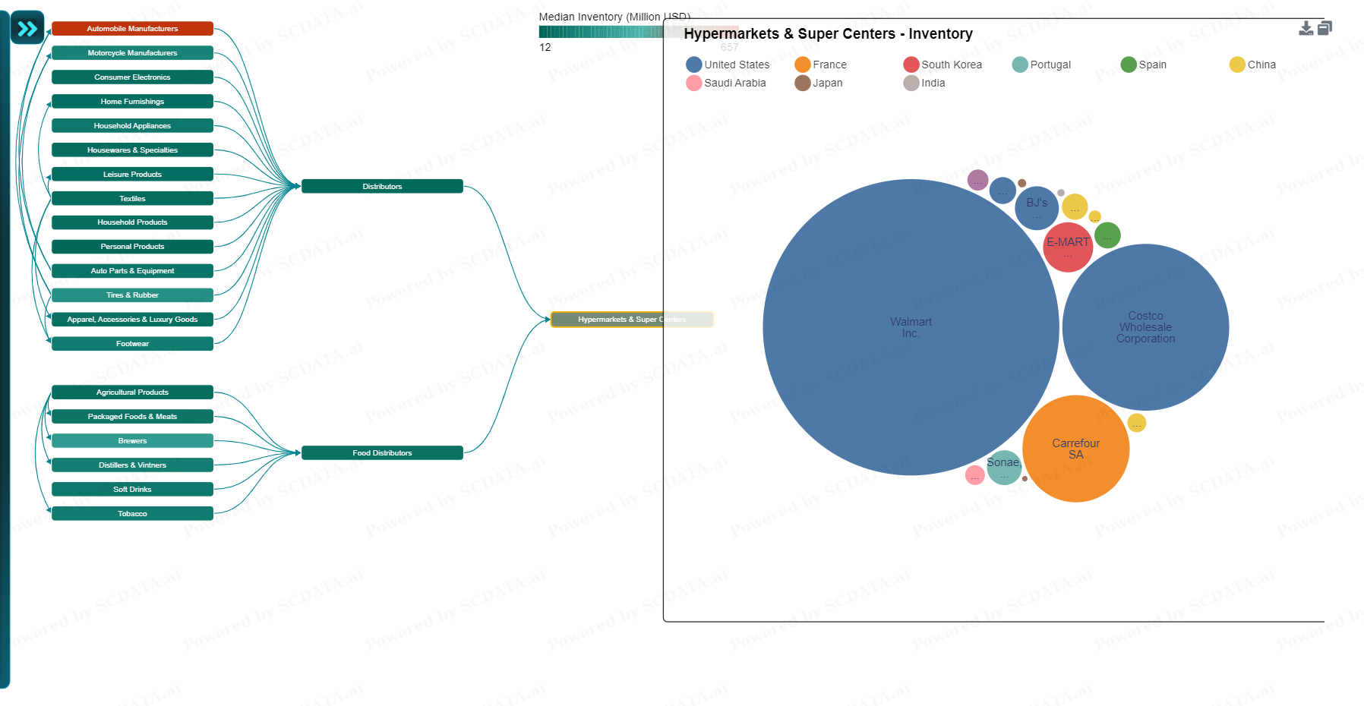Click the Carrefour SA bubble
This screenshot has height=706, width=1364.
[1075, 449]
